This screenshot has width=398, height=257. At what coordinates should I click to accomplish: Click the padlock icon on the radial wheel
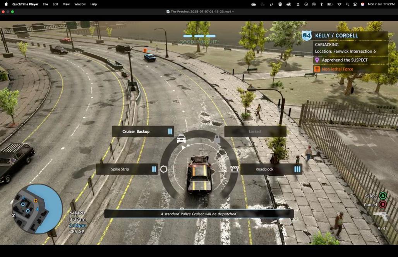tap(217, 139)
